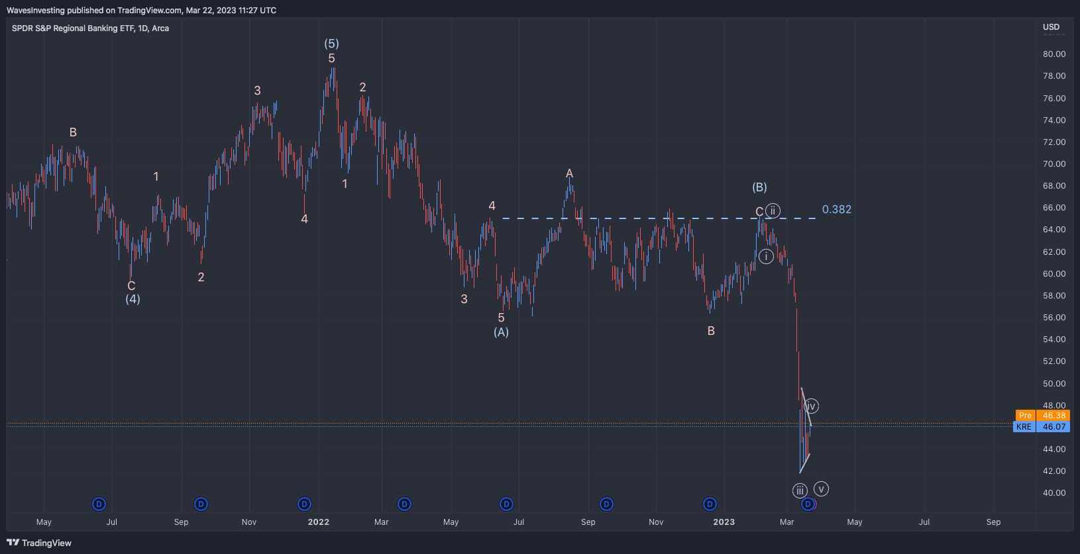The width and height of the screenshot is (1080, 554).
Task: Select the (A) wave label
Action: [501, 332]
